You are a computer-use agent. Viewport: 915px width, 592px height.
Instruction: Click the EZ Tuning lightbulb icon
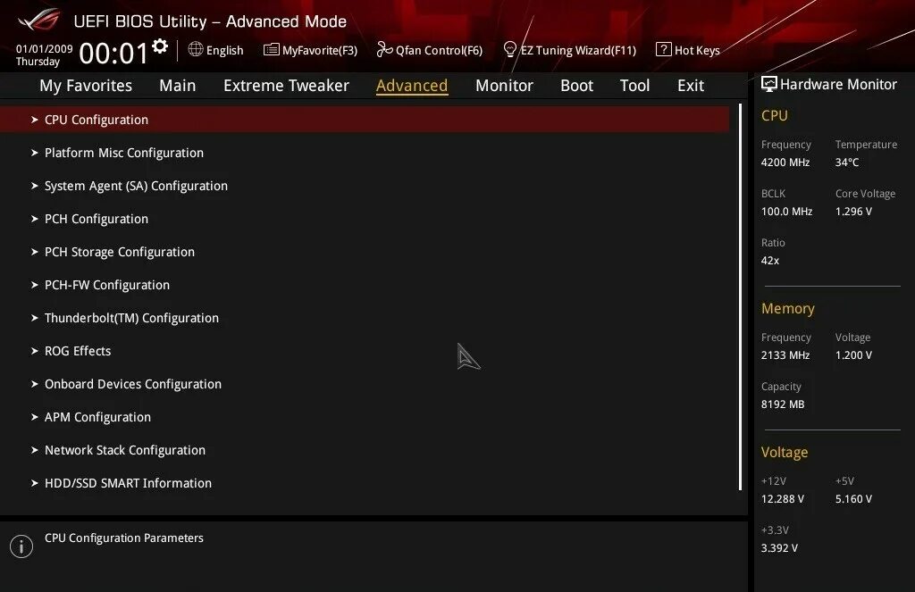pyautogui.click(x=509, y=50)
